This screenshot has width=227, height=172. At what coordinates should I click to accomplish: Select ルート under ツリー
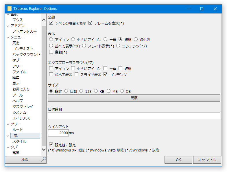tap(18, 130)
